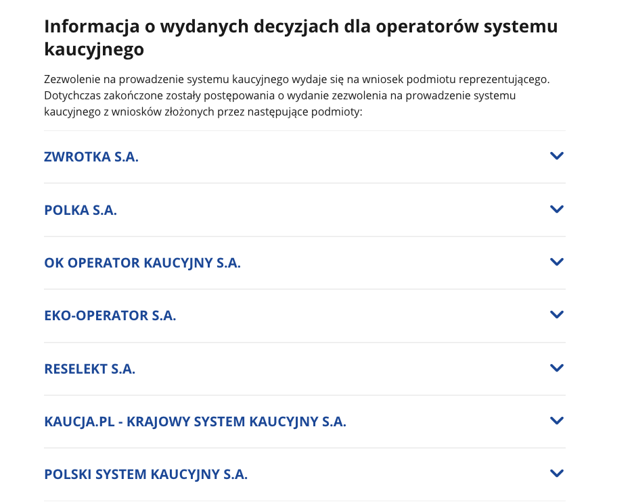632x504 pixels.
Task: Click the down chevron for KAUCJA.PL - KRAJOWY SYSTEM KAUCYJNY
Action: click(x=557, y=421)
